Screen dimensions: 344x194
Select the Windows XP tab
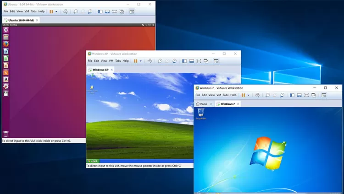[100, 70]
